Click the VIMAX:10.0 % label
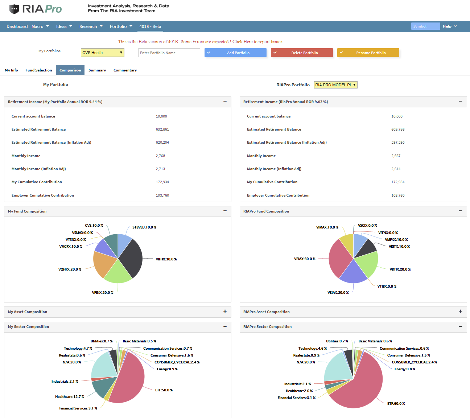470x420 pixels. click(327, 227)
